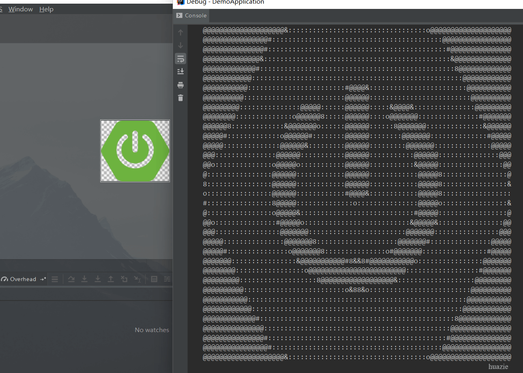The width and height of the screenshot is (523, 373).
Task: Click the arrow icon beside Overhead
Action: 43,279
